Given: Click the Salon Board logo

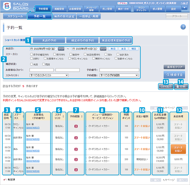Looking at the screenshot, I should [17, 6].
